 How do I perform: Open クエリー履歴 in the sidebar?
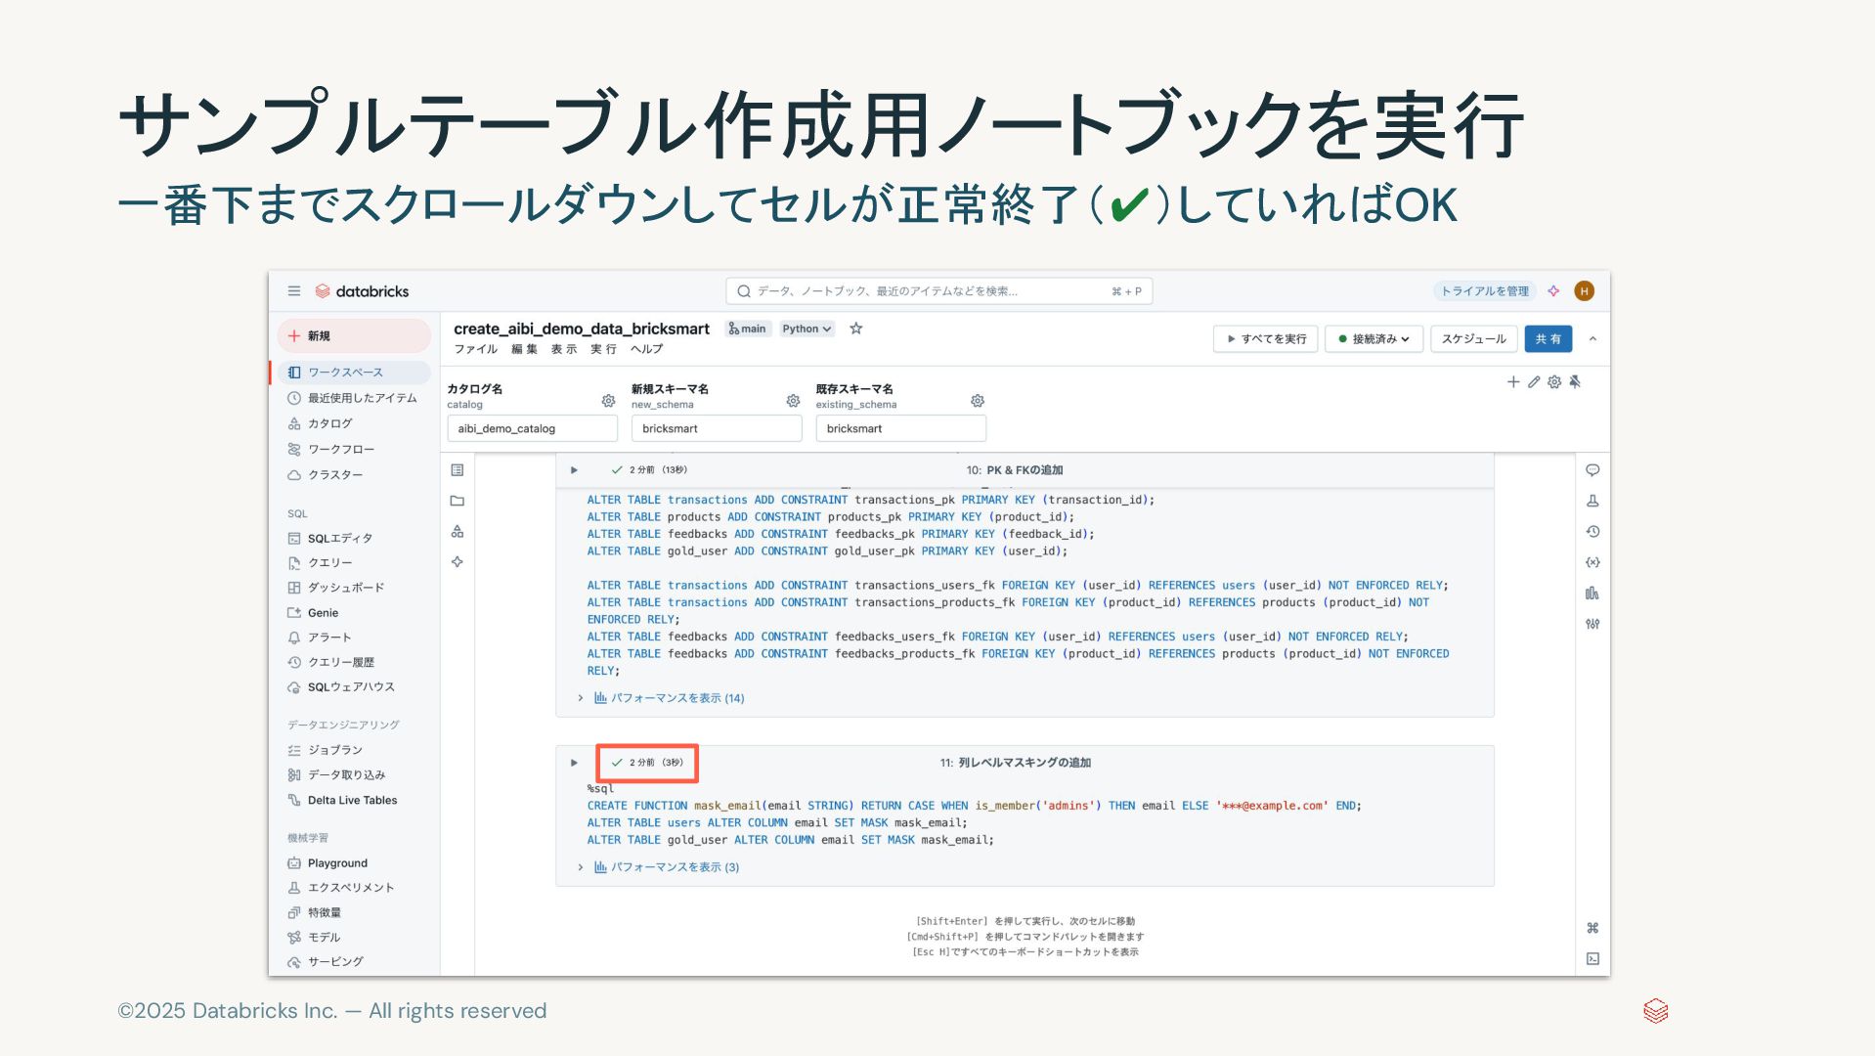coord(354,662)
